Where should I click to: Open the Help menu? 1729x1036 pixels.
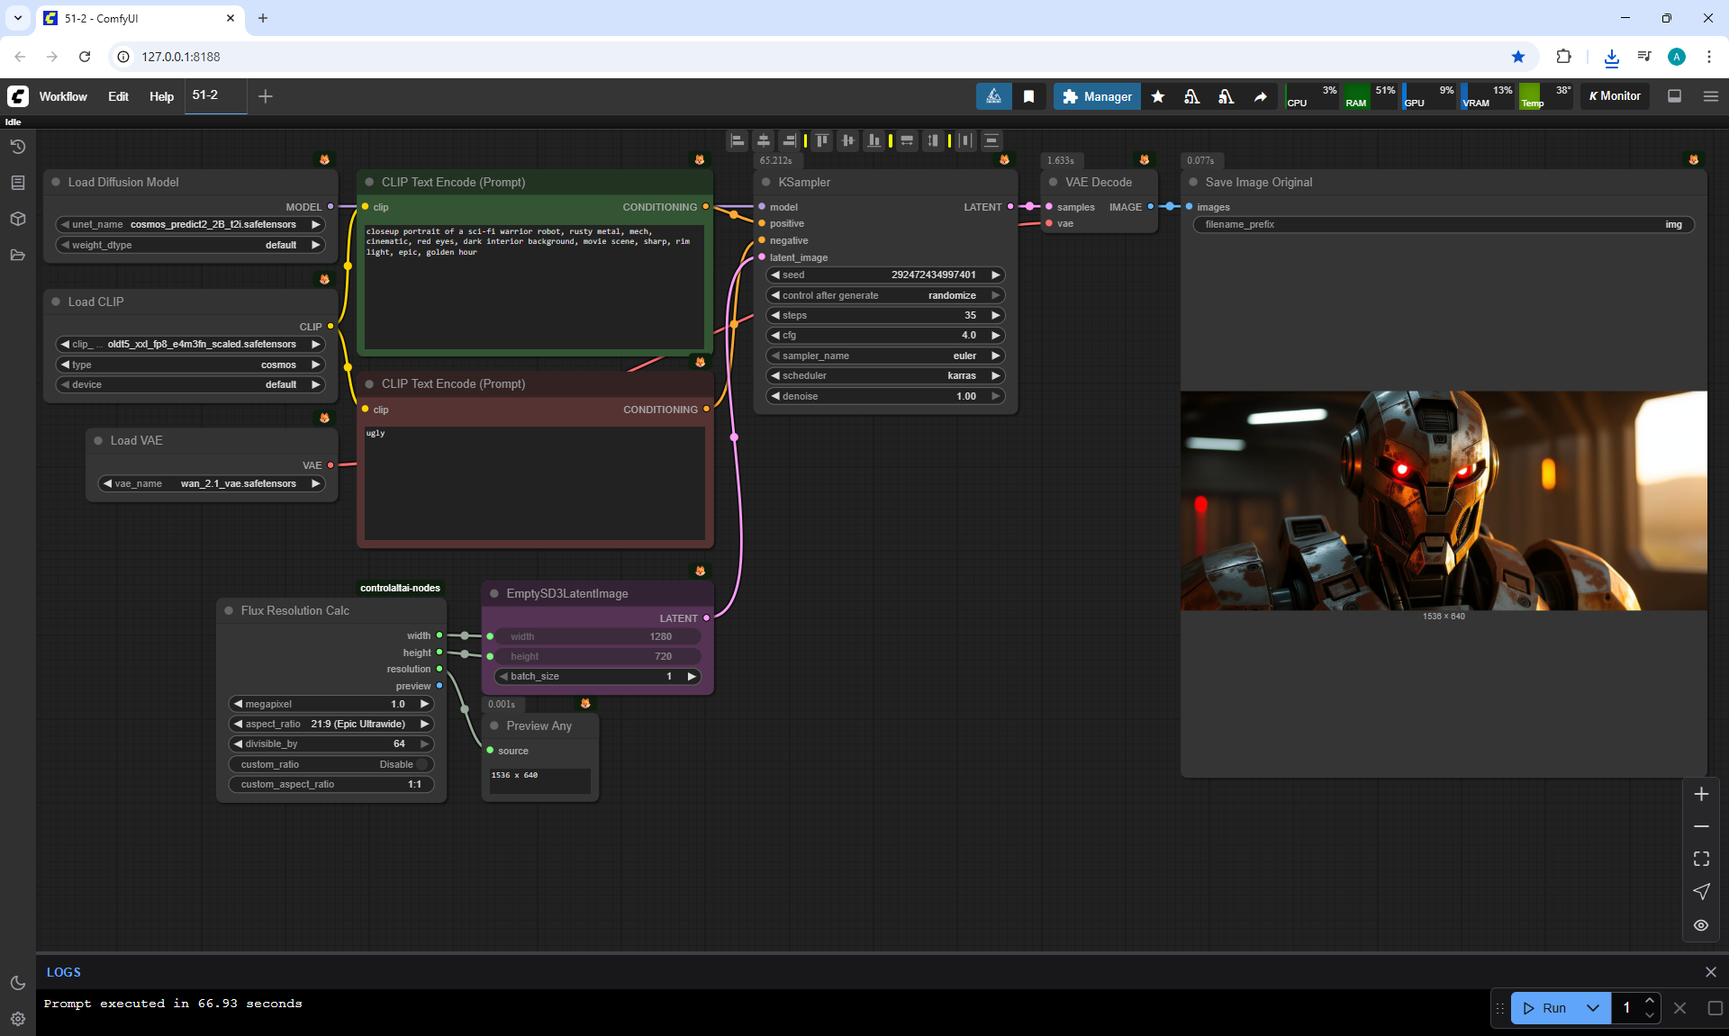pos(161,96)
